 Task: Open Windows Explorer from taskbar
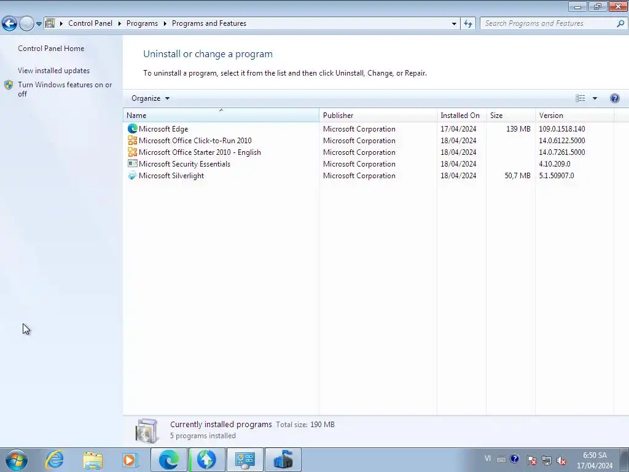pos(93,460)
